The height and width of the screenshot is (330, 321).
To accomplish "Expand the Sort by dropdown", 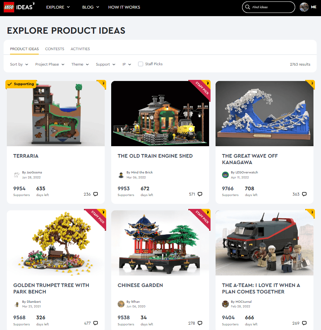I will [x=19, y=64].
